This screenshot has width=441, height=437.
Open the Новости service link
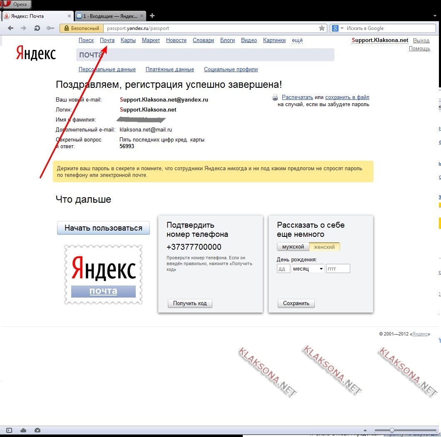(x=176, y=40)
